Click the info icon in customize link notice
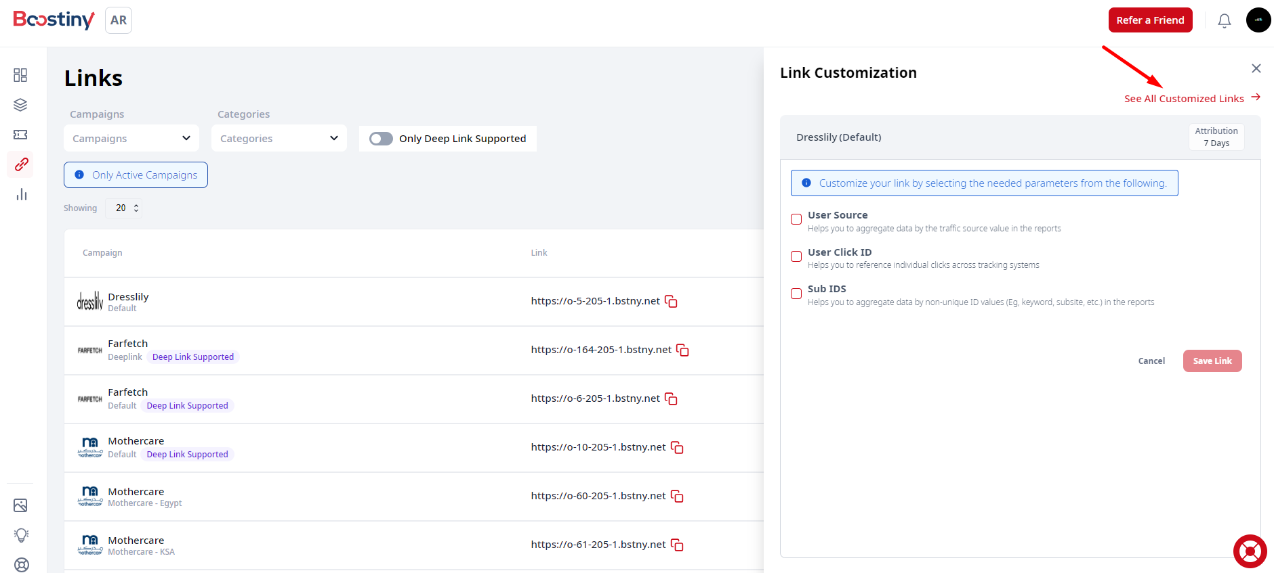This screenshot has width=1274, height=573. [x=806, y=183]
